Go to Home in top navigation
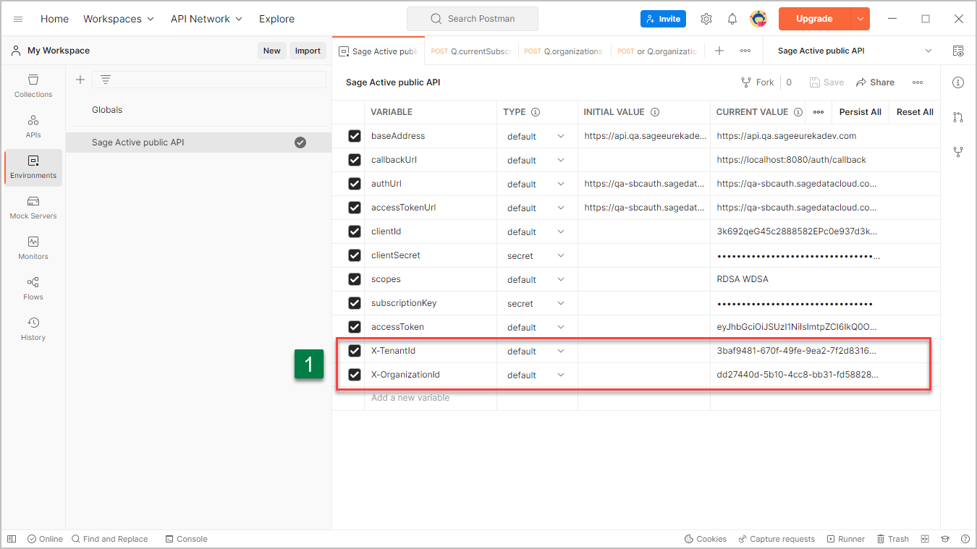 point(54,19)
